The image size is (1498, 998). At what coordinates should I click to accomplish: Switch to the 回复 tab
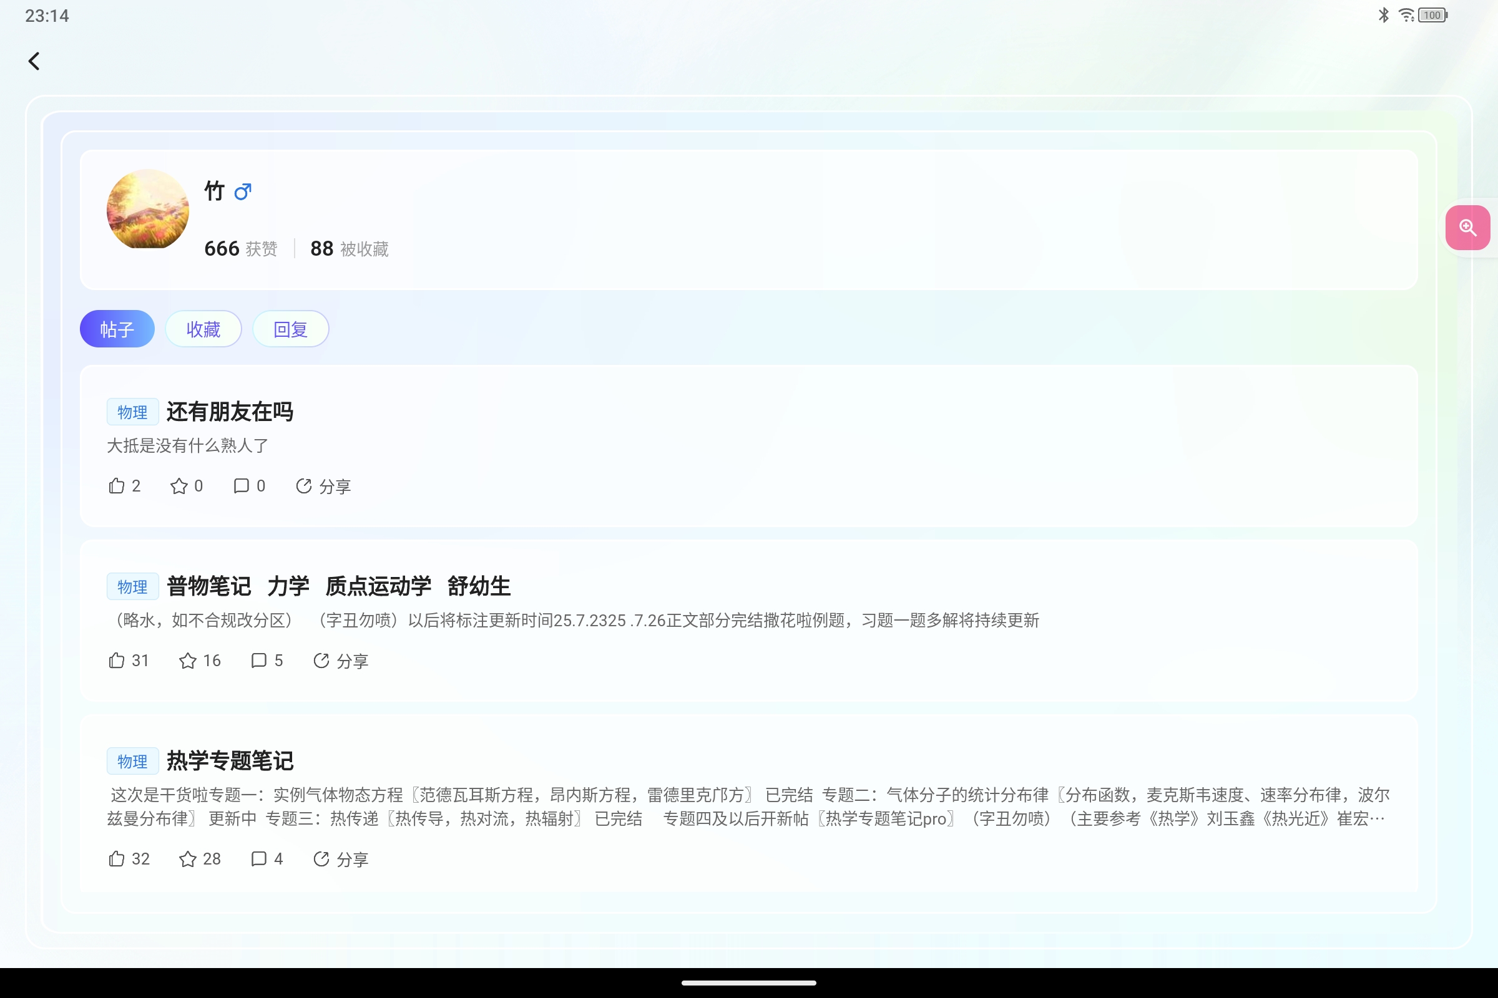(290, 329)
